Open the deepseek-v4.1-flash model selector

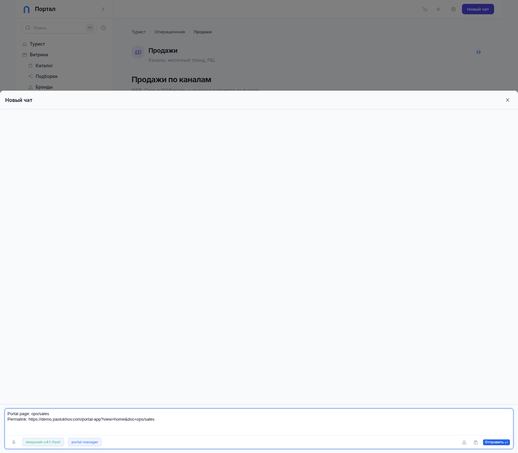(43, 442)
